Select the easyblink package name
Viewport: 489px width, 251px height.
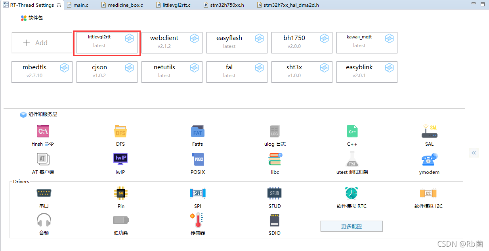click(359, 67)
